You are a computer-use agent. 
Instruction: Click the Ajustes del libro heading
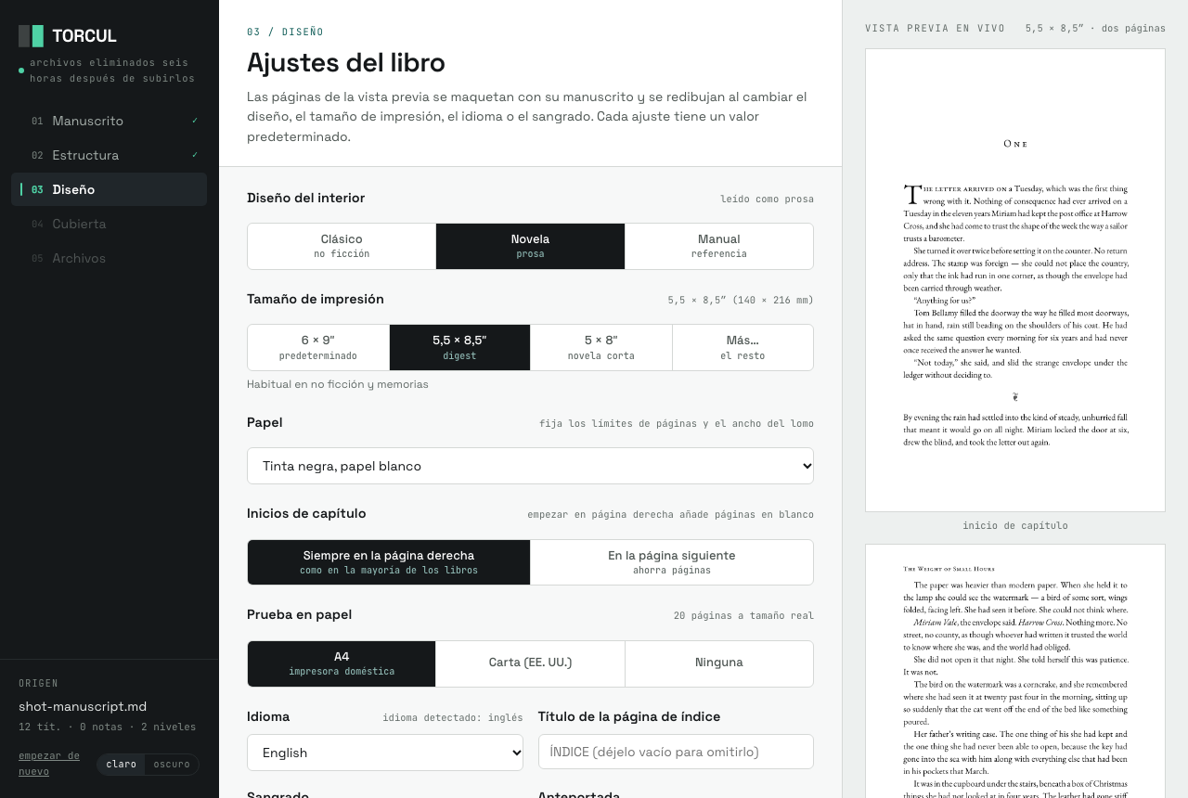[346, 62]
